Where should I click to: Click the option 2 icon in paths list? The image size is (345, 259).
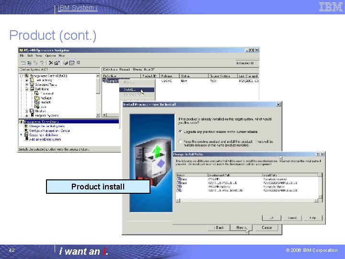click(178, 190)
